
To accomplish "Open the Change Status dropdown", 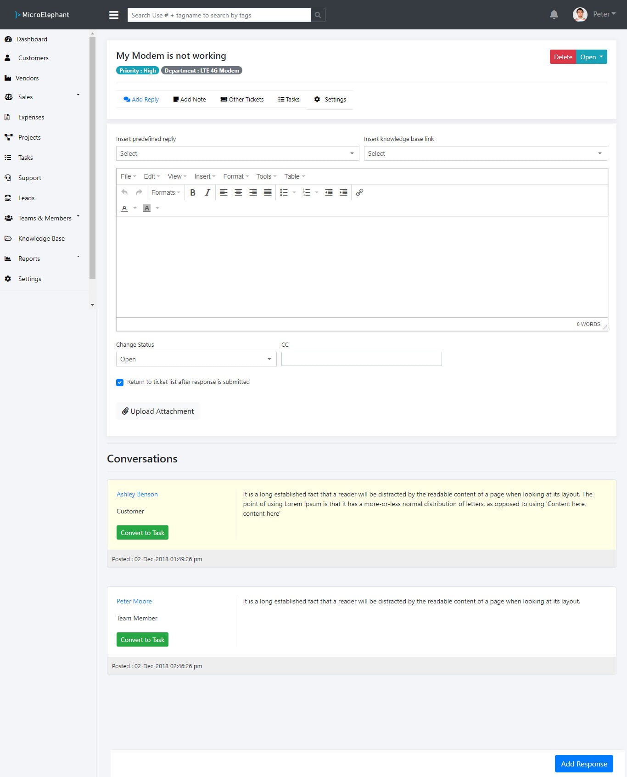I will click(196, 359).
